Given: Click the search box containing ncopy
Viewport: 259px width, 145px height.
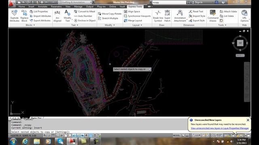Looking at the screenshot, I should (169, 2).
